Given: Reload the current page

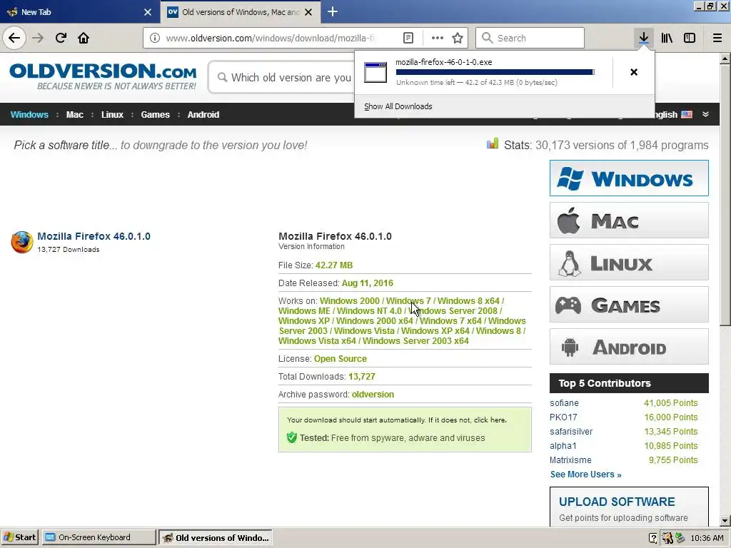Looking at the screenshot, I should coord(61,38).
